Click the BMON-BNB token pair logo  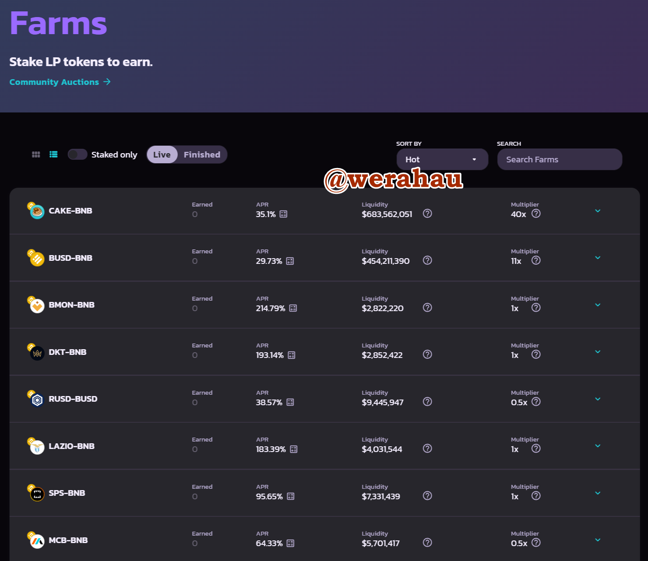pyautogui.click(x=36, y=305)
